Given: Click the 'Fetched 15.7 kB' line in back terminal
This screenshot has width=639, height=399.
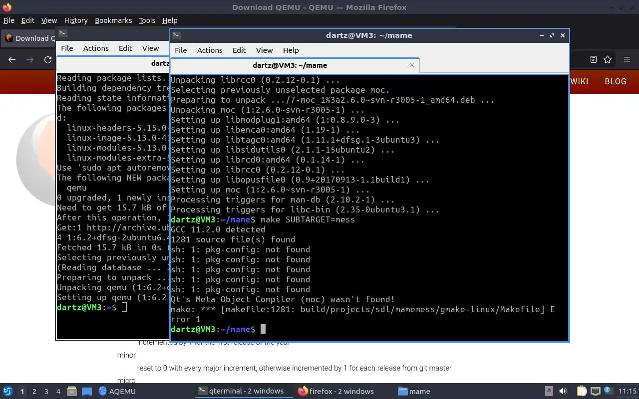Looking at the screenshot, I should pyautogui.click(x=113, y=247).
